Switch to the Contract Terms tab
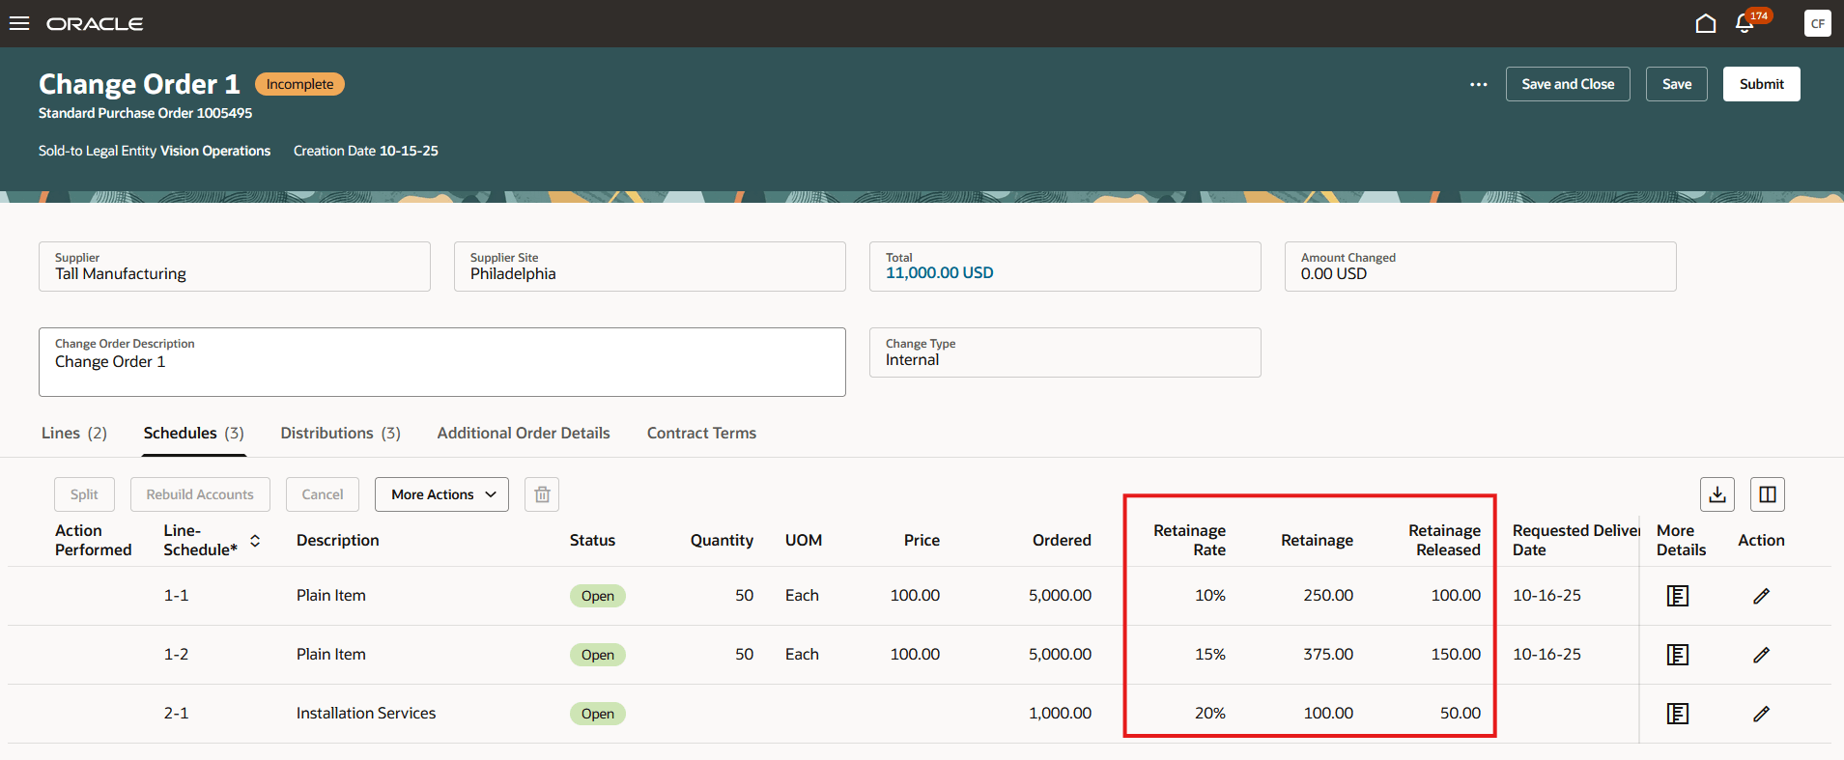 pyautogui.click(x=701, y=433)
